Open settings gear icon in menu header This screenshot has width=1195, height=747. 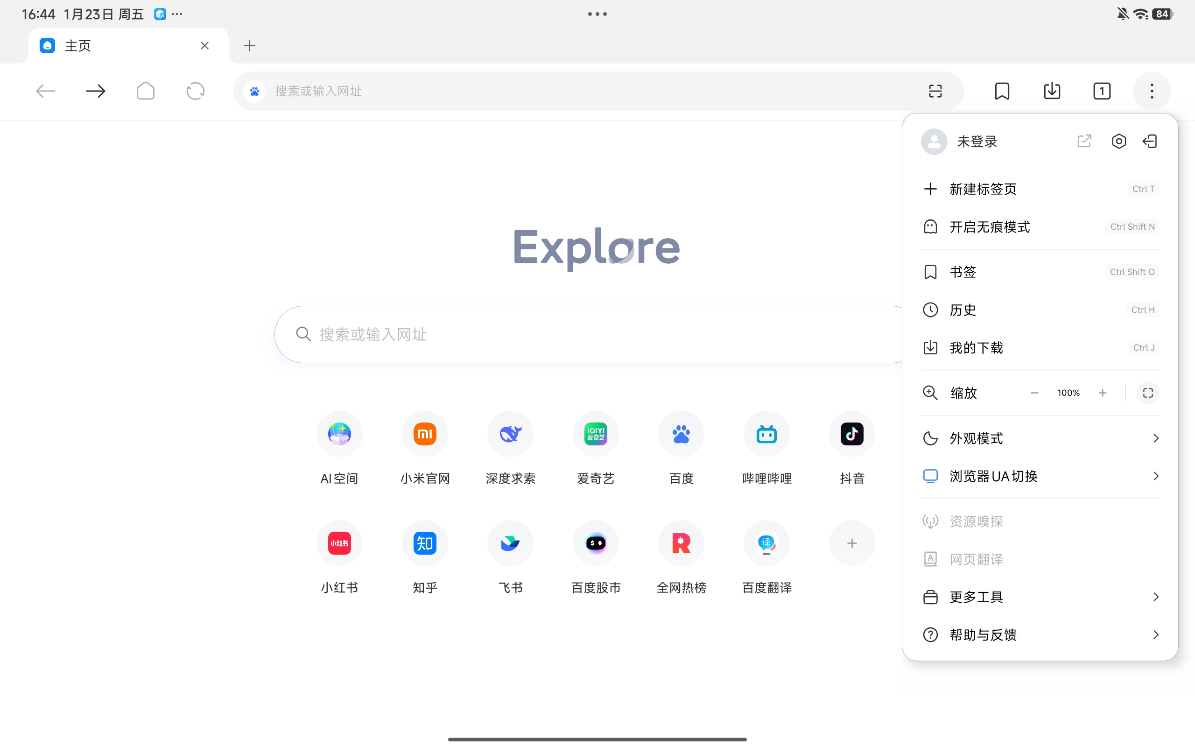coord(1118,141)
